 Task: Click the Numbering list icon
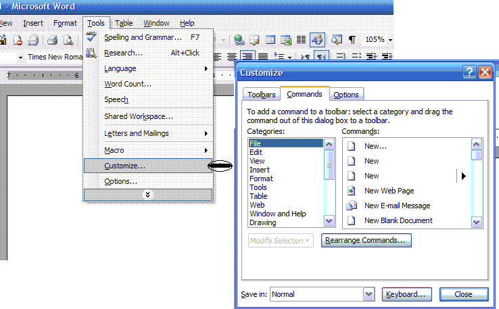[341, 56]
